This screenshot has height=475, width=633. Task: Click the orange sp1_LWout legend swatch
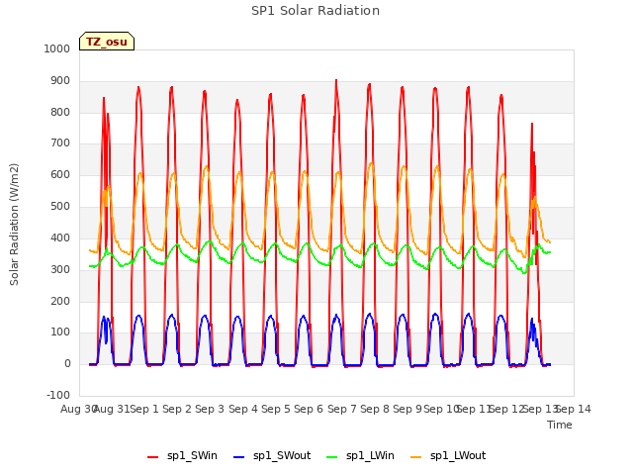(x=415, y=457)
